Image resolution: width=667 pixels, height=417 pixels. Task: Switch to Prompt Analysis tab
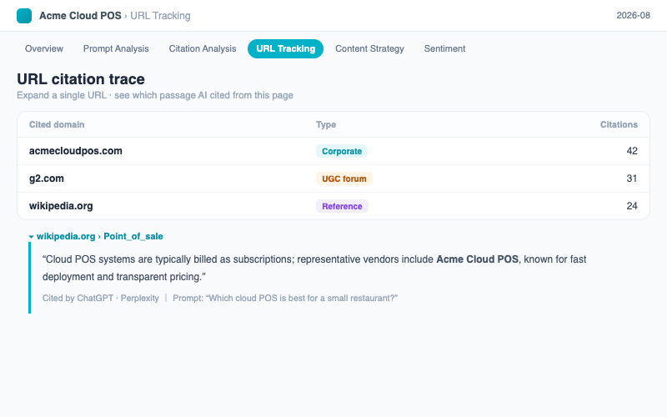pos(116,48)
